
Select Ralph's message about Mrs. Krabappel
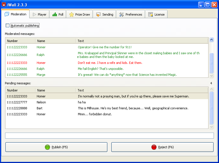coord(107,55)
